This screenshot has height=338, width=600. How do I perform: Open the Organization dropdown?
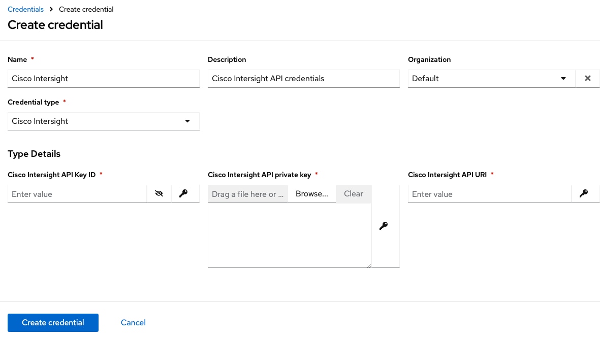[x=492, y=78]
